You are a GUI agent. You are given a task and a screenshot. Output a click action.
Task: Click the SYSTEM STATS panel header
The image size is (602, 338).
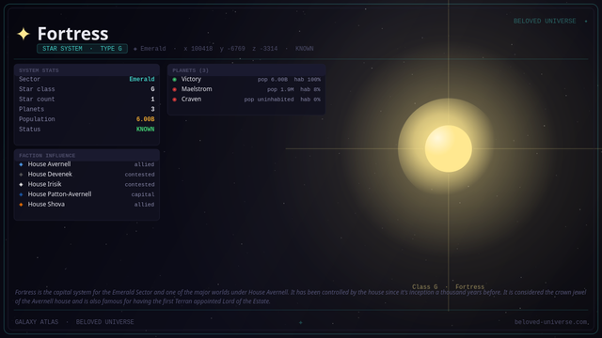point(87,70)
